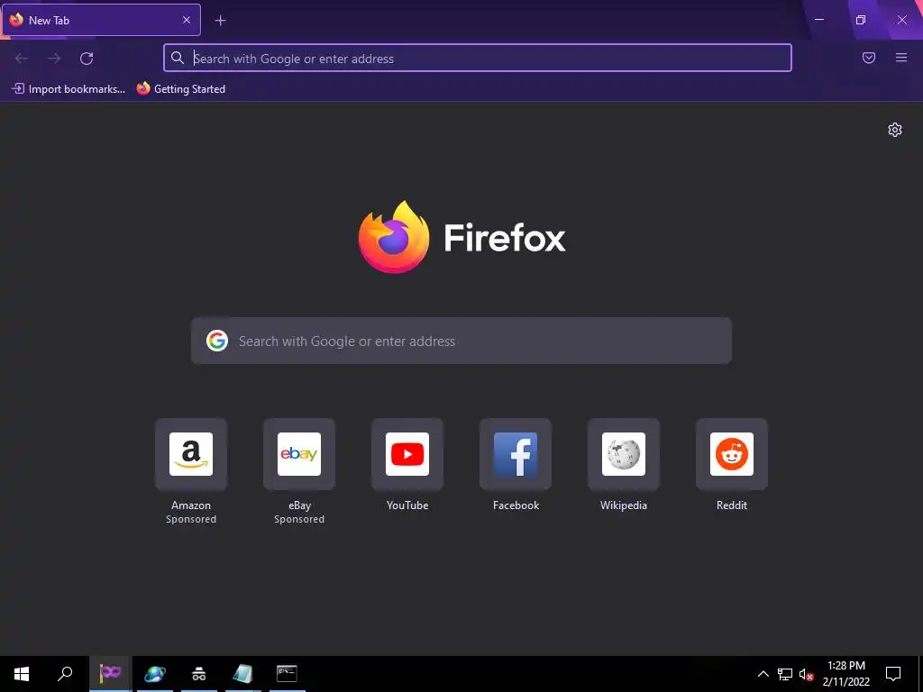This screenshot has width=923, height=692.
Task: Open the globe browser taskbar icon
Action: coord(154,674)
